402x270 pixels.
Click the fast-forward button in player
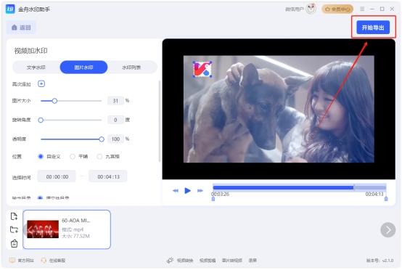[x=200, y=190]
